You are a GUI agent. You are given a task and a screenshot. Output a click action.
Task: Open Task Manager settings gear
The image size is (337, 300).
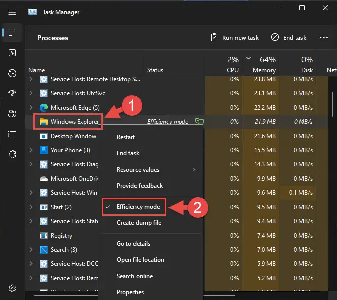pos(12,288)
